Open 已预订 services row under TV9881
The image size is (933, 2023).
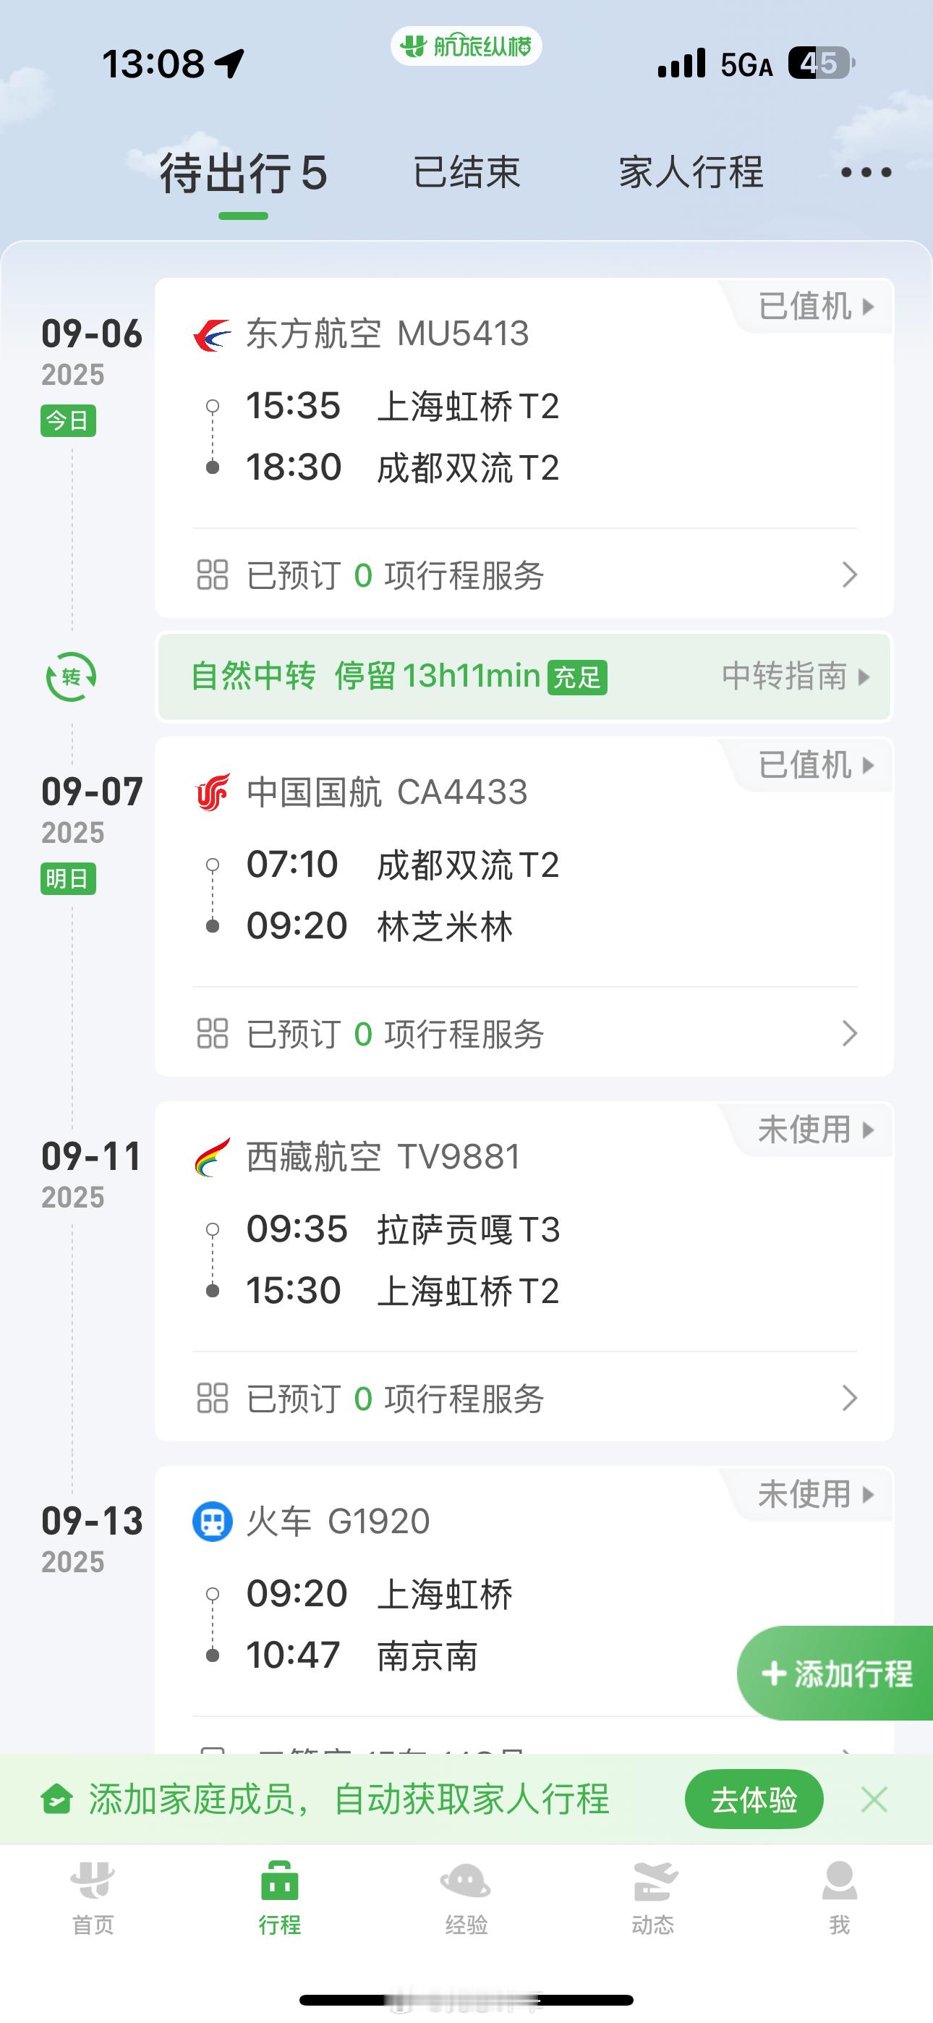524,1398
